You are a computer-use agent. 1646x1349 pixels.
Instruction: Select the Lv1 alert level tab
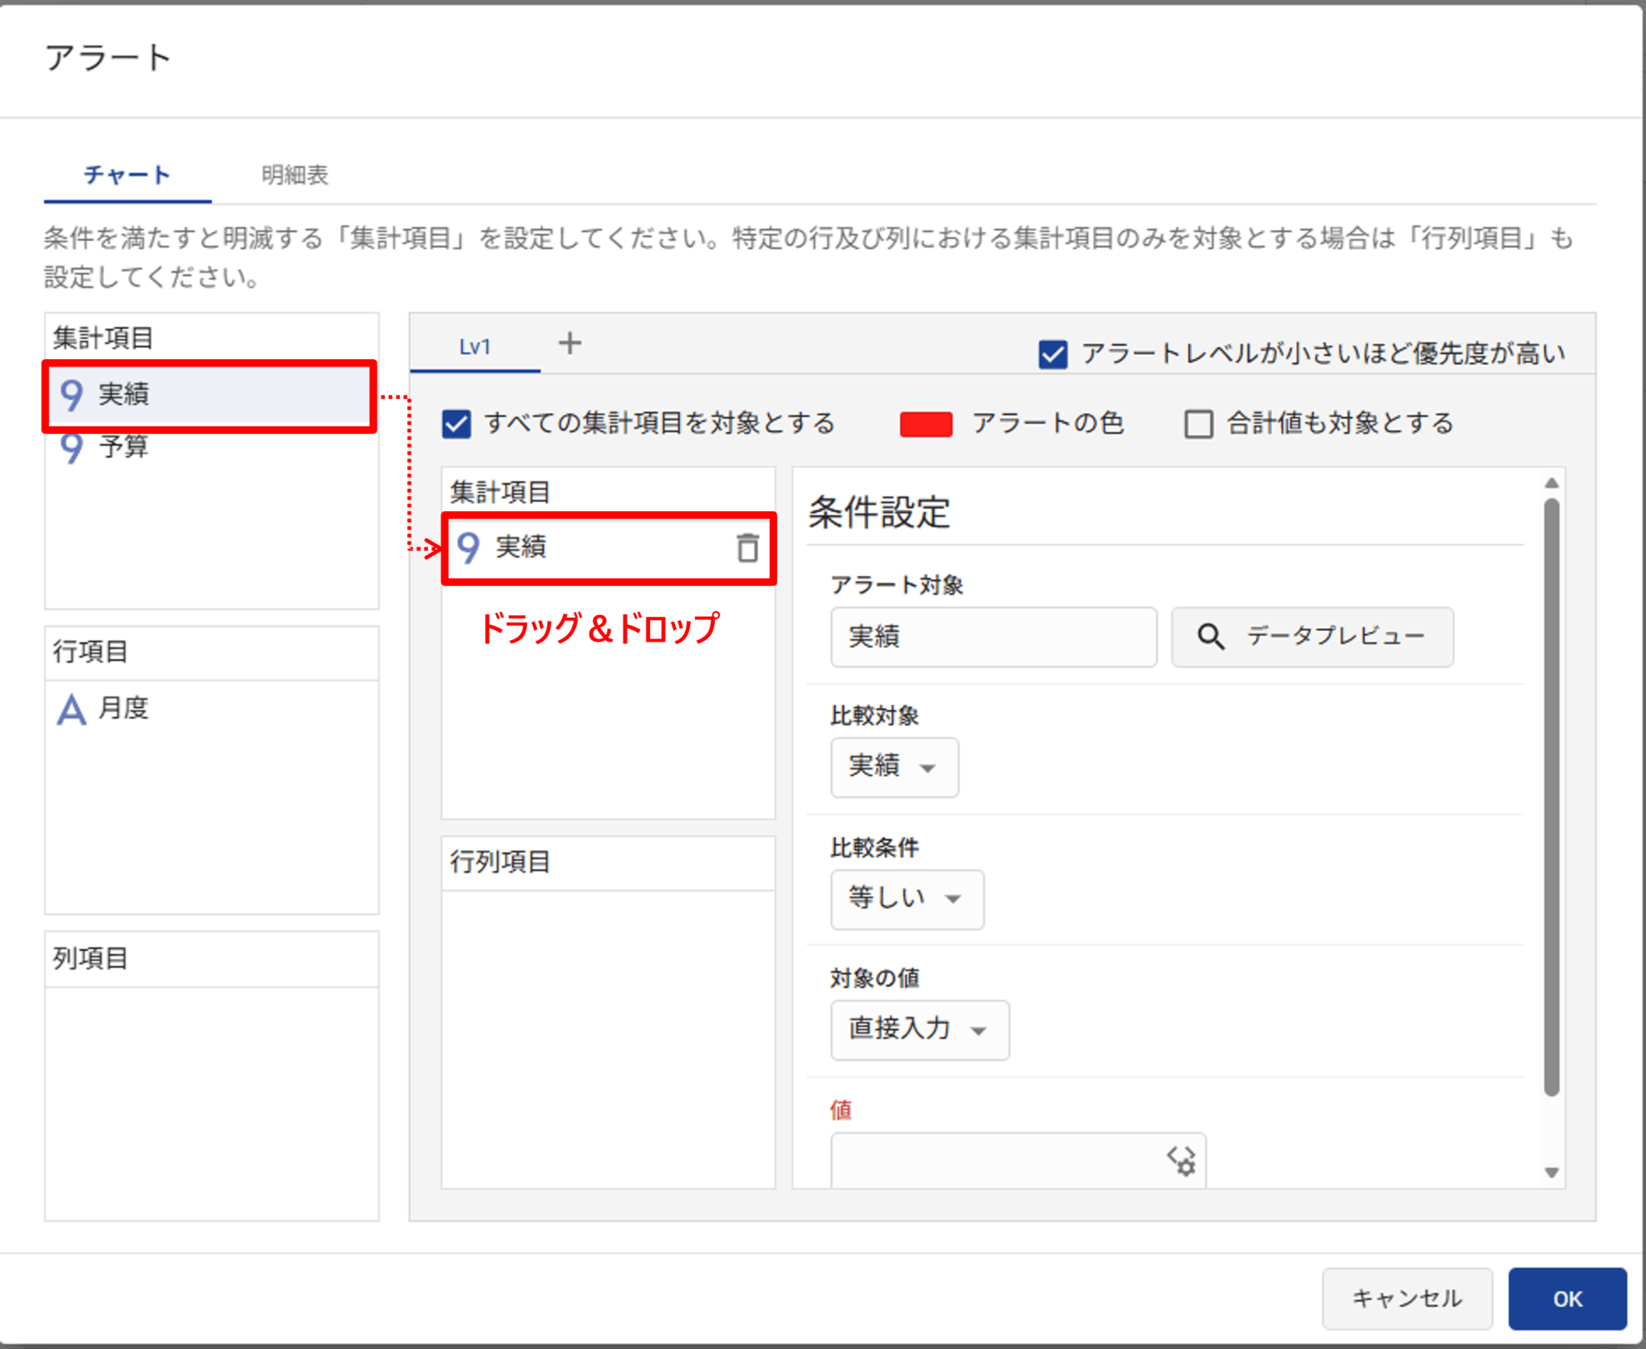coord(475,347)
